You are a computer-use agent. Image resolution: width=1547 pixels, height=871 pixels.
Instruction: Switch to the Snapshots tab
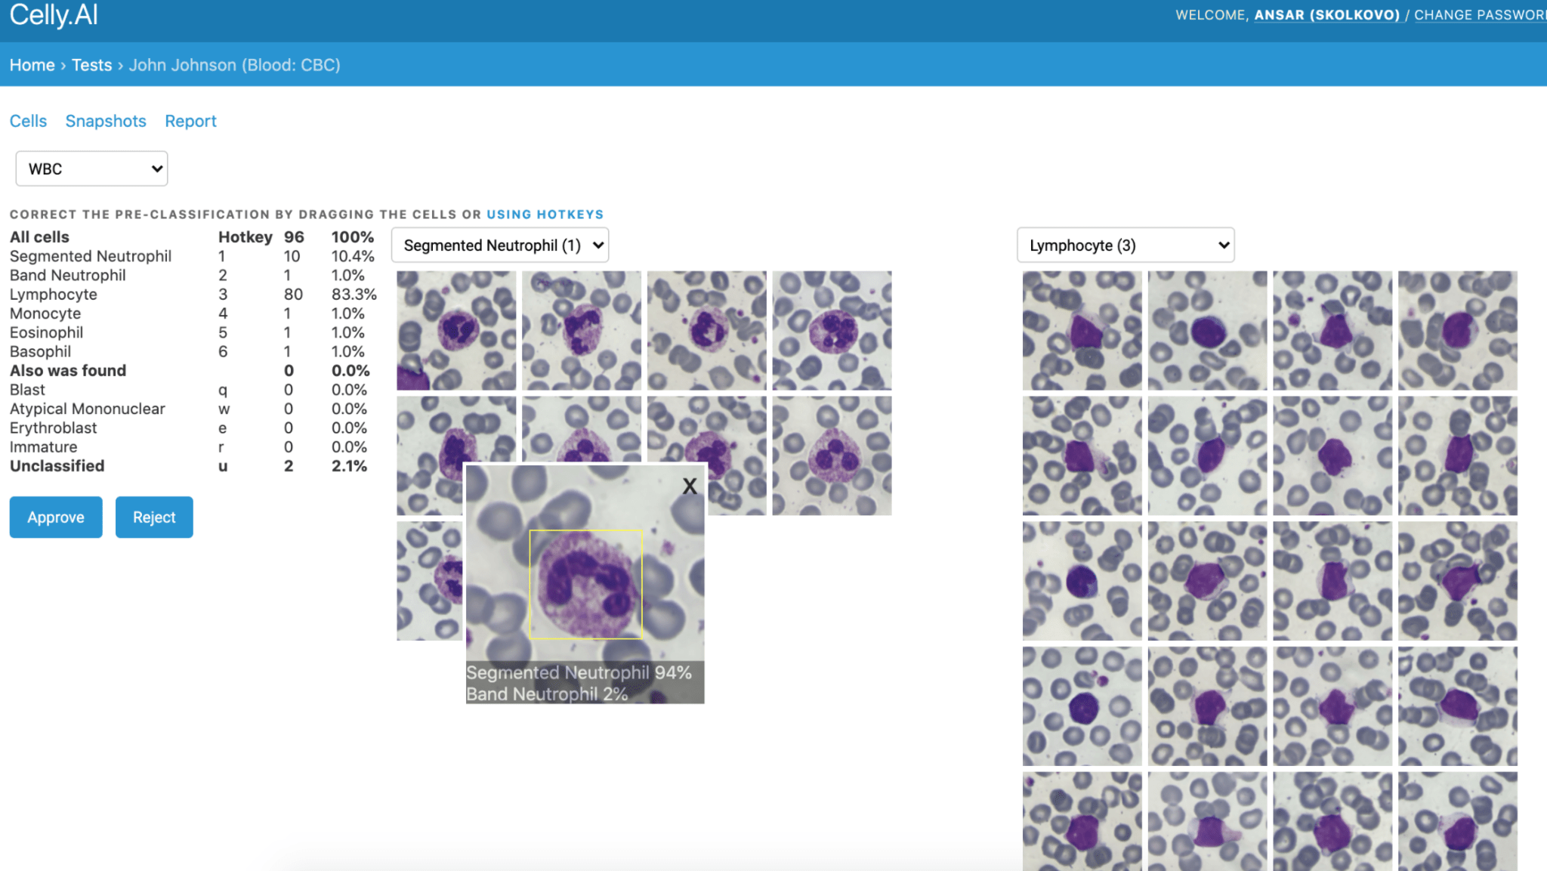(106, 121)
